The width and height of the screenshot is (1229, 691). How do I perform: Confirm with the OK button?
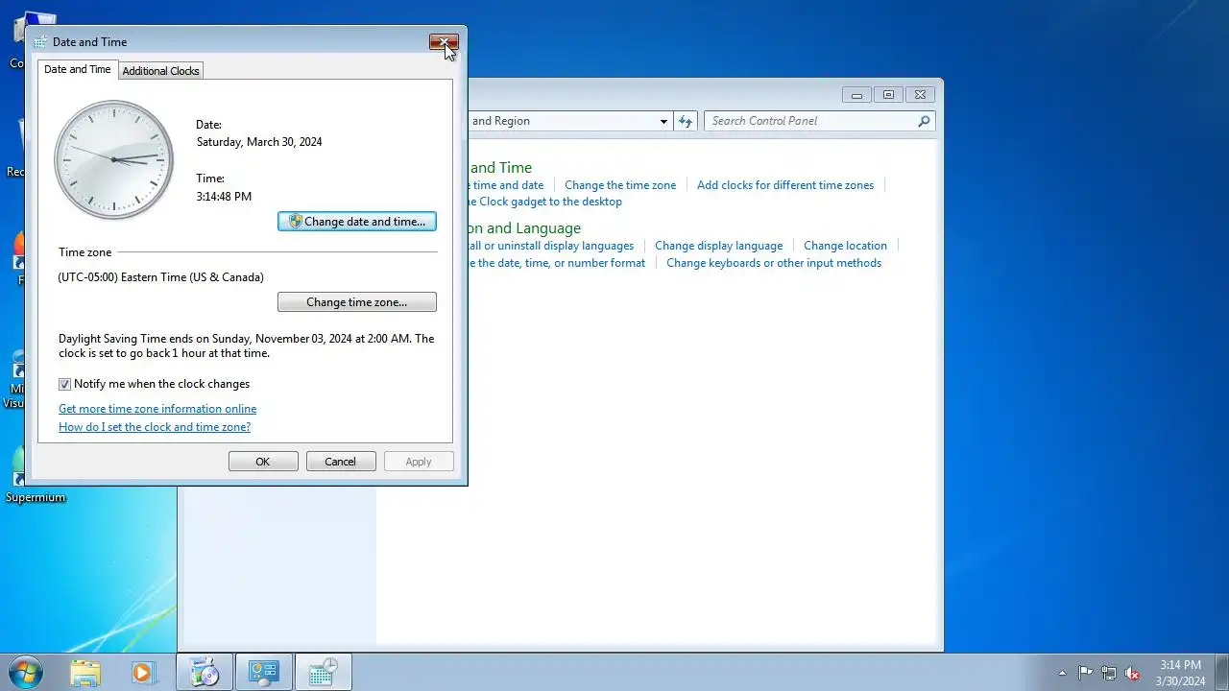(263, 462)
